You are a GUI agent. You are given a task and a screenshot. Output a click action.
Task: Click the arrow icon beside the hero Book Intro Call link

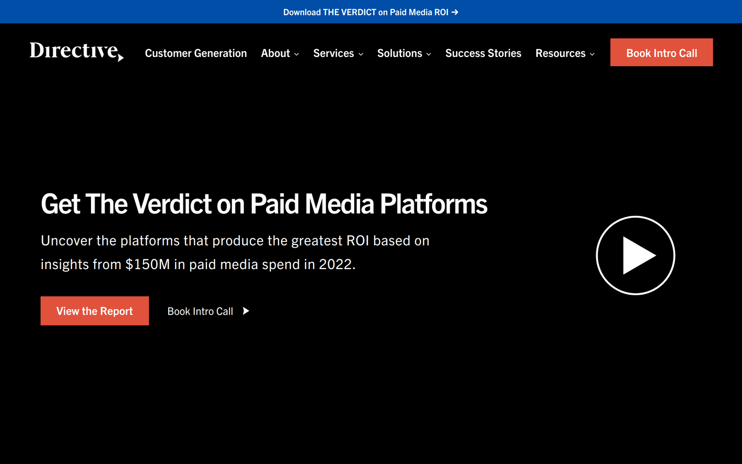tap(246, 311)
